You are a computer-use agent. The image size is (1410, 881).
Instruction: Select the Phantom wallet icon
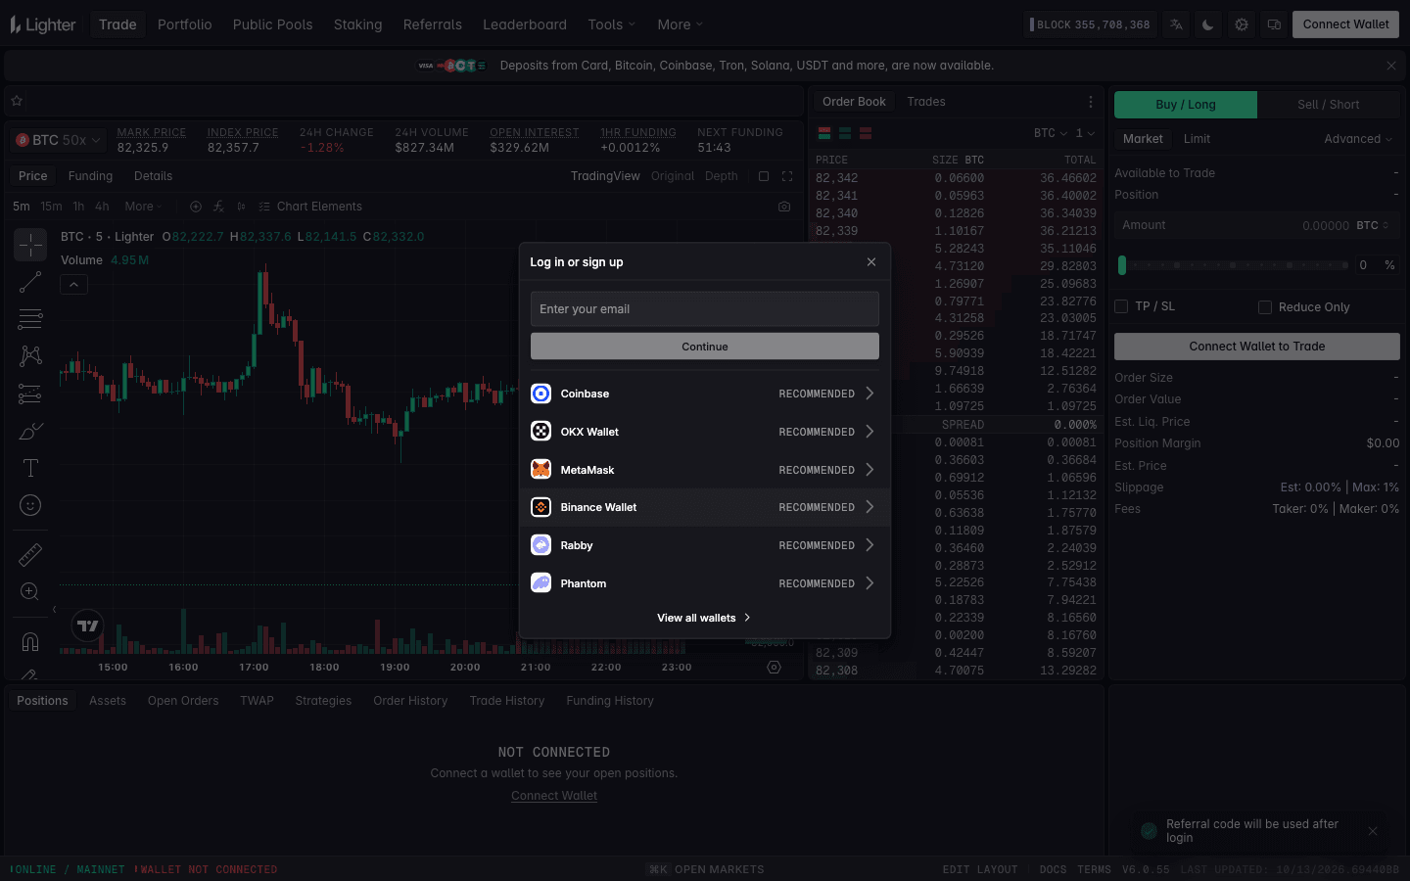(540, 583)
